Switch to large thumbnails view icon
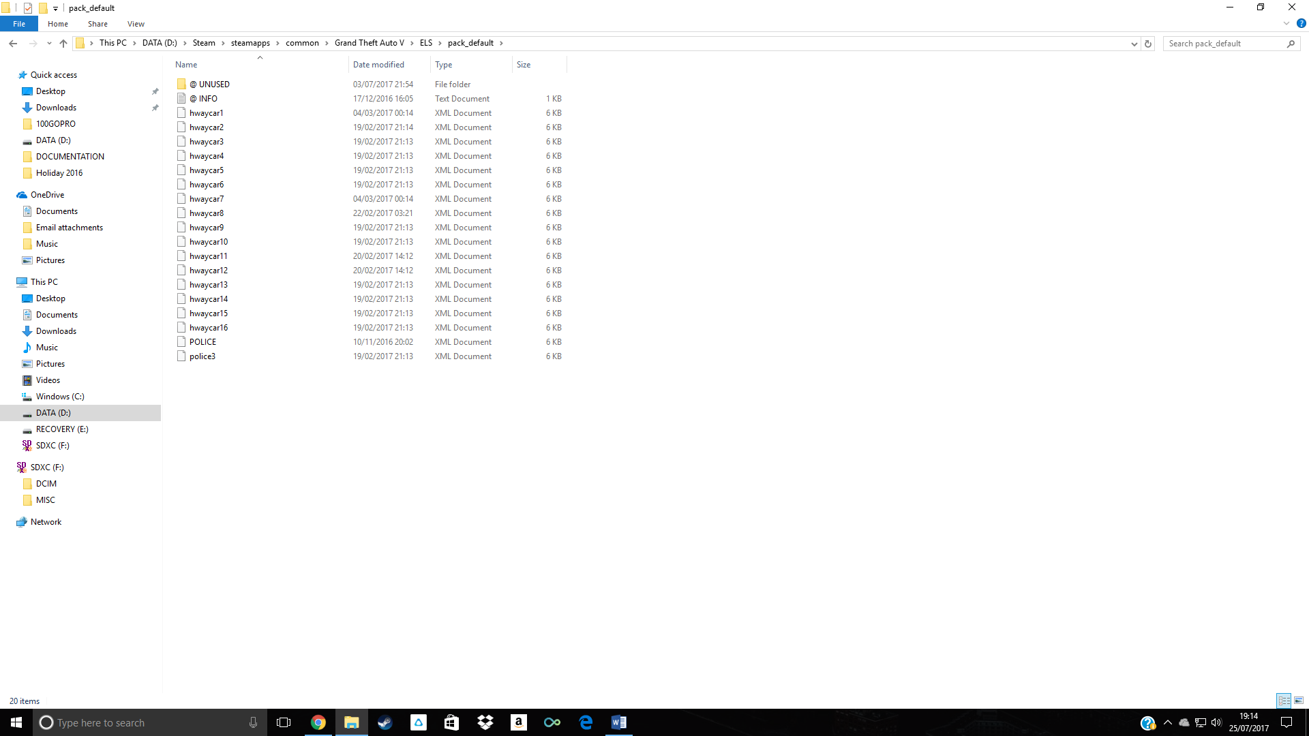The width and height of the screenshot is (1309, 736). (1299, 701)
